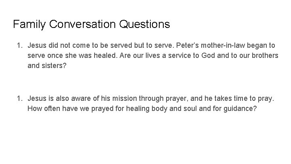The height and width of the screenshot is (164, 291).
Task: Place cursor on the word Peter's
Action: point(188,45)
